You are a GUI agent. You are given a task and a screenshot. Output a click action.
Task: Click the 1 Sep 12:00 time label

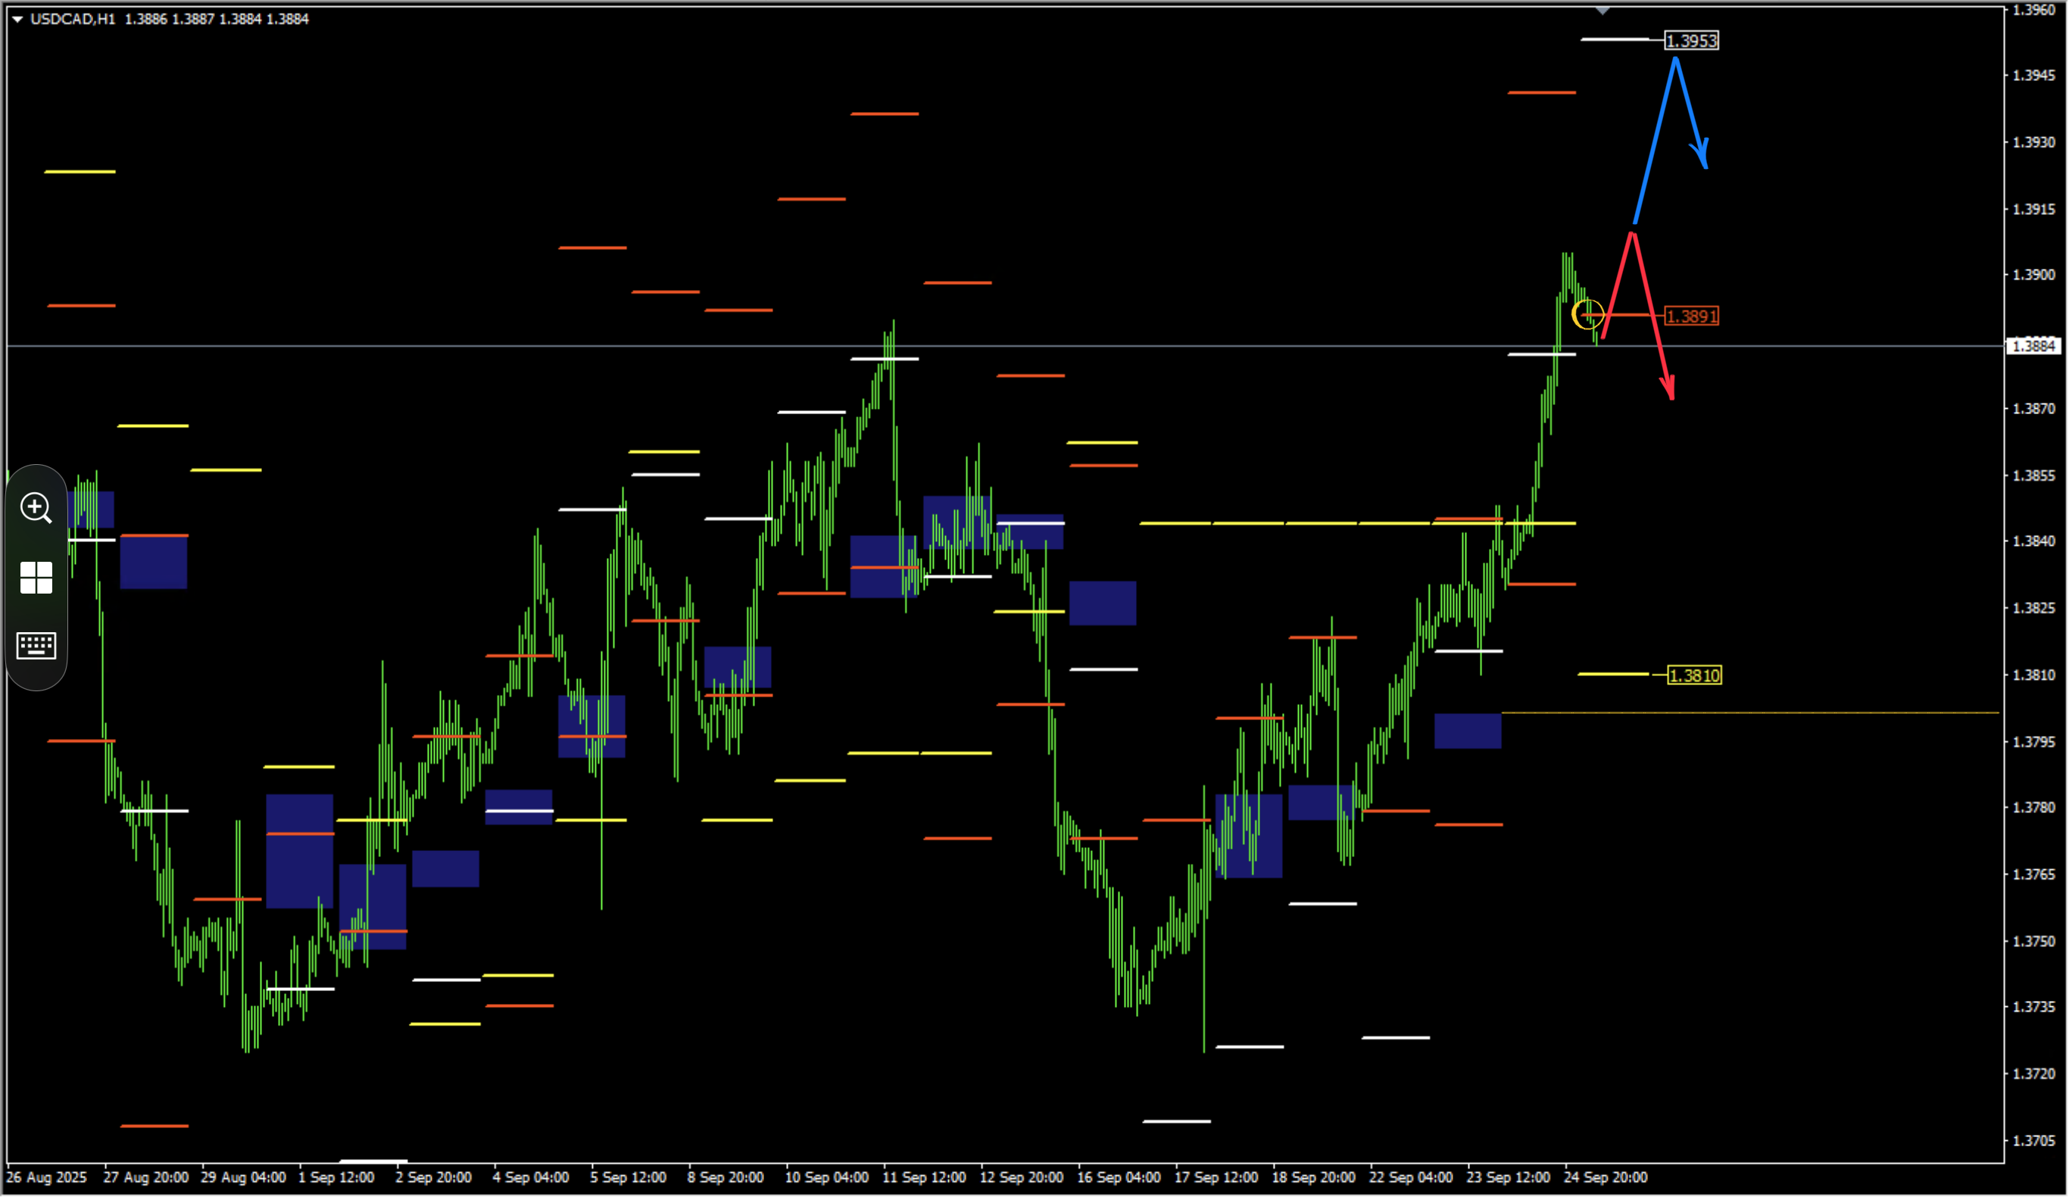(x=336, y=1178)
